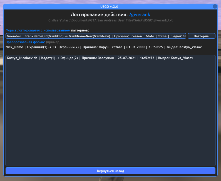This screenshot has width=221, height=181.
Task: Select the Kostya_Nicolaevich log entry line
Action: (x=100, y=58)
